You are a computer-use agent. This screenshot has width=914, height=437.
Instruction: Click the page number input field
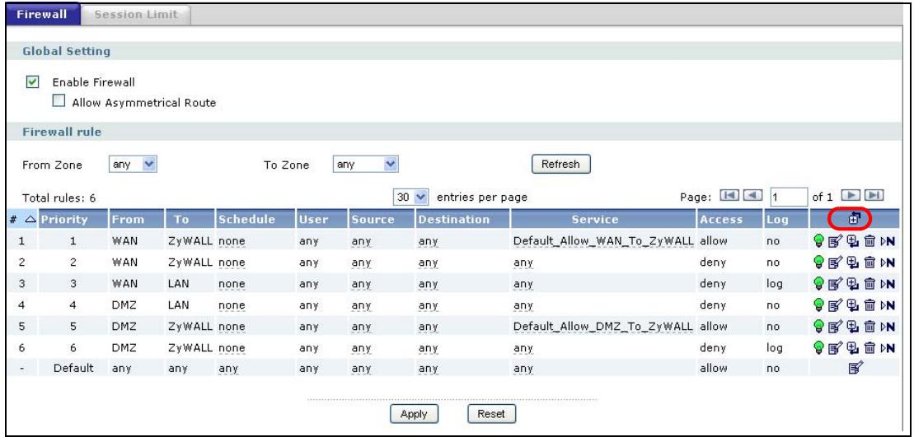pos(789,198)
